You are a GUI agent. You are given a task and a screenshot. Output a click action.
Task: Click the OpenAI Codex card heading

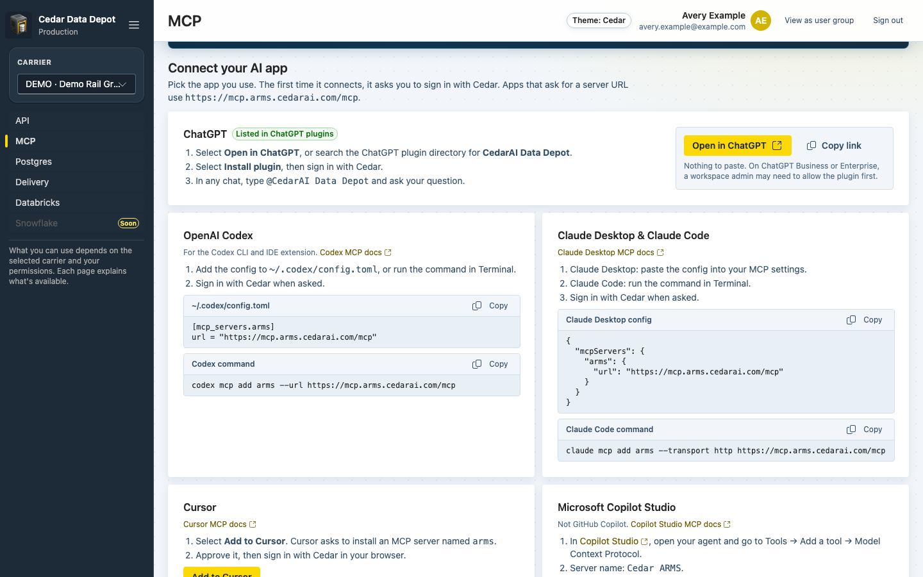218,235
